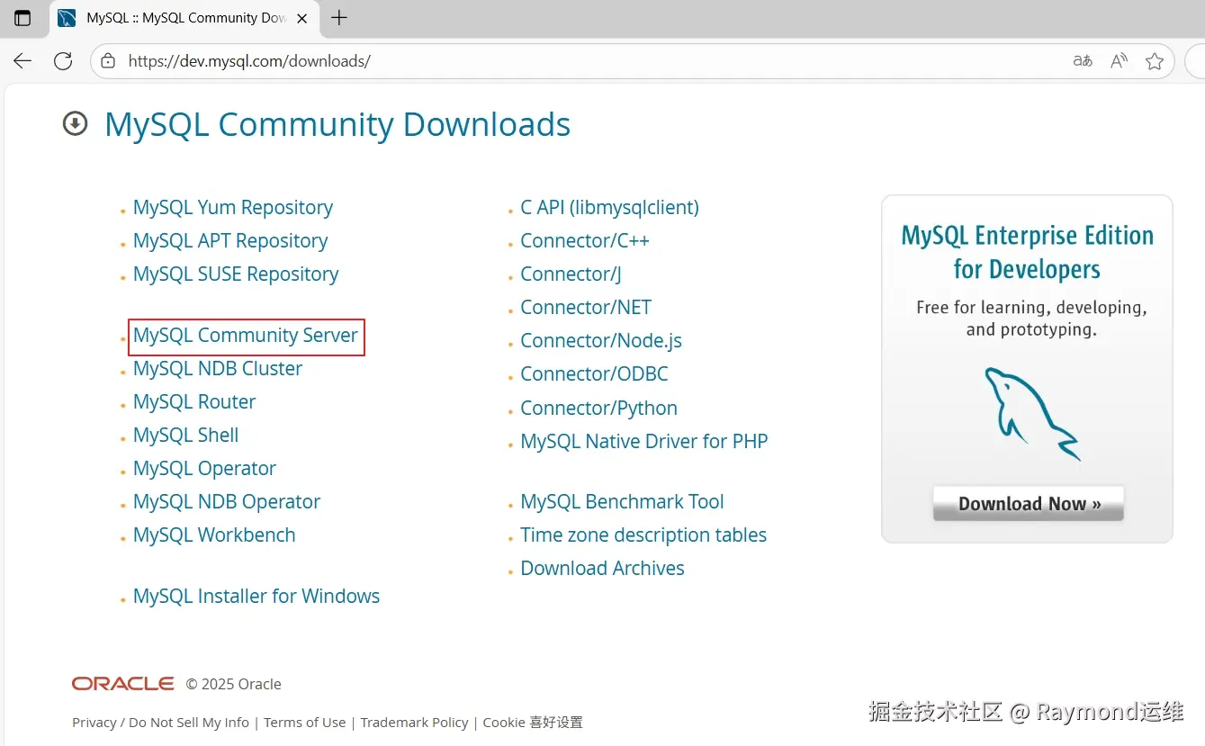
Task: Click the MySQL Enterprise Edition for Developers title
Action: pos(1028,252)
